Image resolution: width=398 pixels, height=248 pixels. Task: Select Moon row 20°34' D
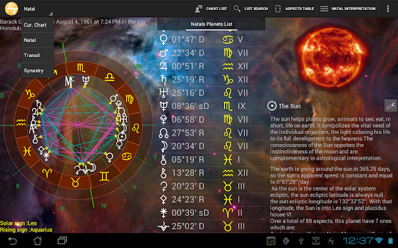[x=211, y=146]
